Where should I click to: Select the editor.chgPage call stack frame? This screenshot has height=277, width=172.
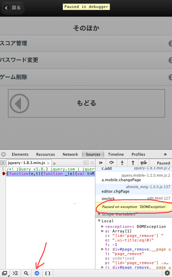[134, 189]
